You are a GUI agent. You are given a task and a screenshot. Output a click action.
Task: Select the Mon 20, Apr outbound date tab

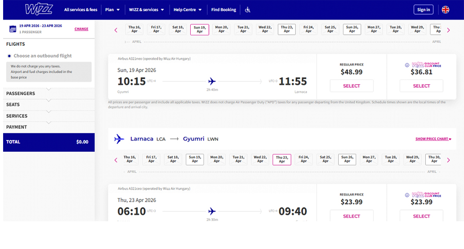(222, 29)
